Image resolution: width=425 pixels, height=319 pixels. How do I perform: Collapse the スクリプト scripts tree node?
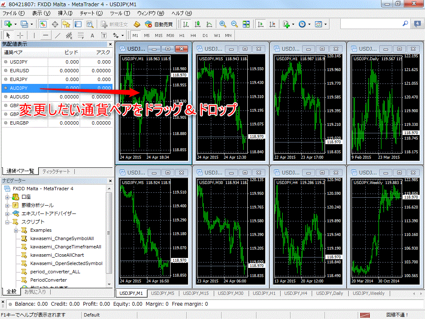(x=7, y=222)
